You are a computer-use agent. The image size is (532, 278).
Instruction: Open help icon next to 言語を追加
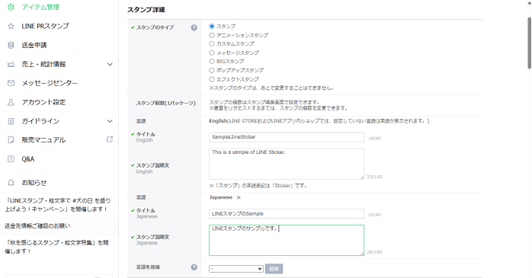tap(194, 267)
